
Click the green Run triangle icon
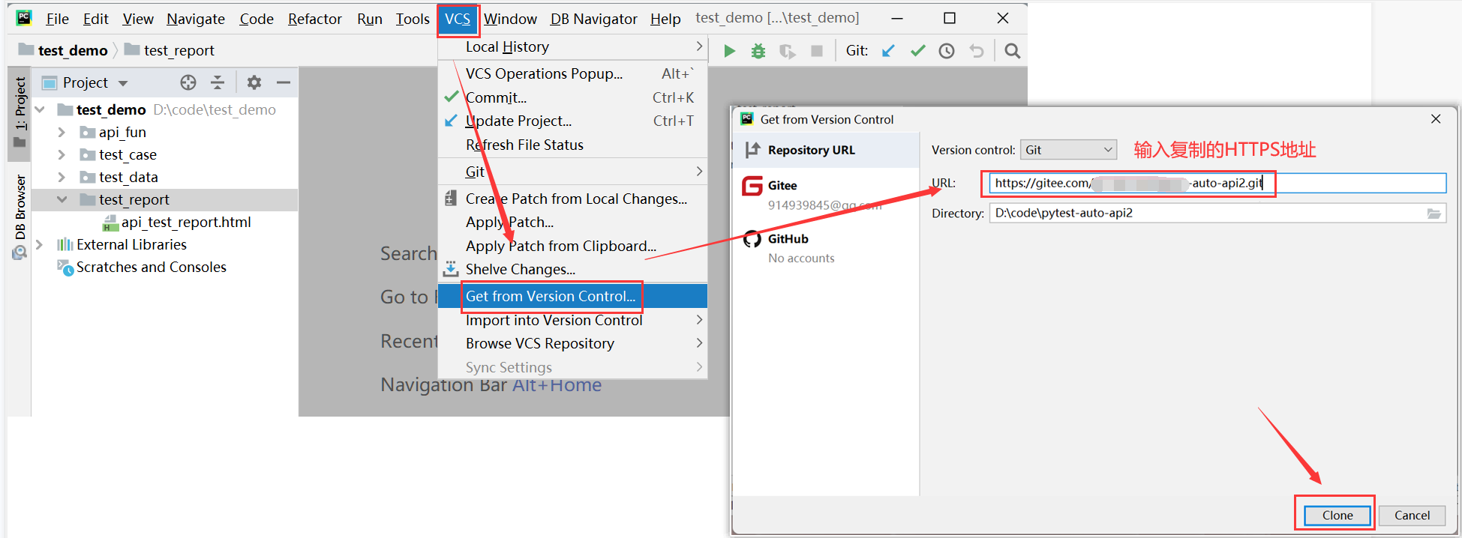729,51
